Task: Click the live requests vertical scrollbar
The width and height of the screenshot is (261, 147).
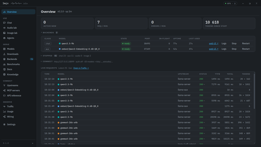Action: pos(254,91)
